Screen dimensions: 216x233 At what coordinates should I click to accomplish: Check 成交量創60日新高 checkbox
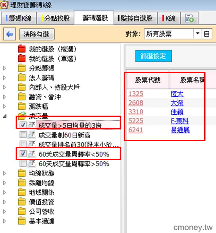point(23,135)
